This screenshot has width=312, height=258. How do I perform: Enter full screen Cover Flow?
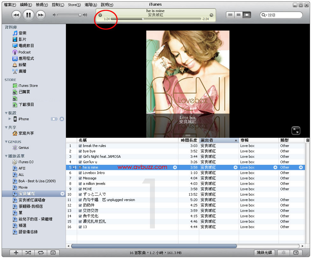pyautogui.click(x=296, y=131)
